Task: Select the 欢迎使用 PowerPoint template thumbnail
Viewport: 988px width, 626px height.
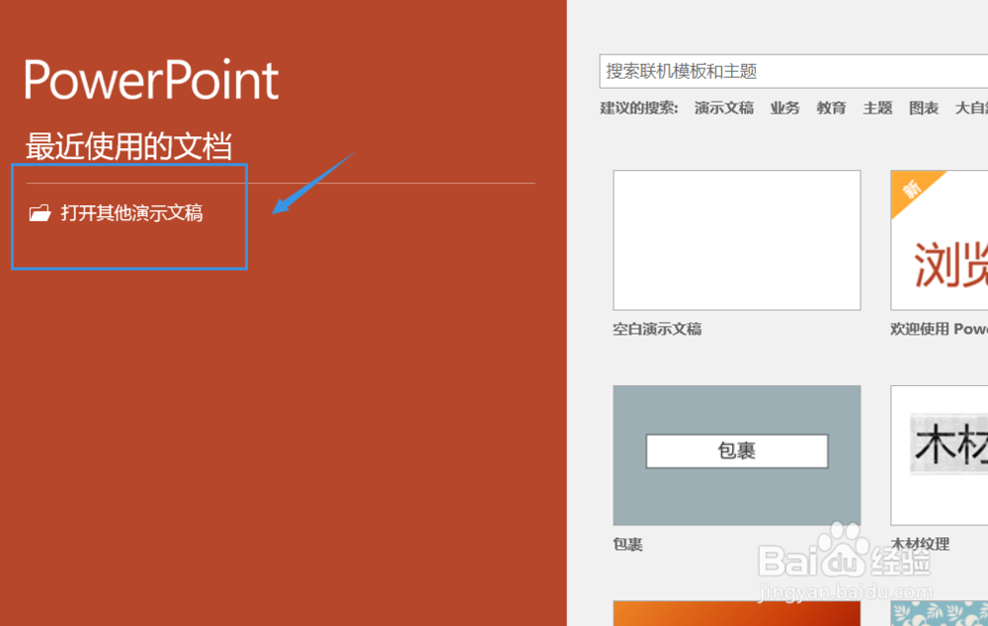Action: tap(940, 240)
